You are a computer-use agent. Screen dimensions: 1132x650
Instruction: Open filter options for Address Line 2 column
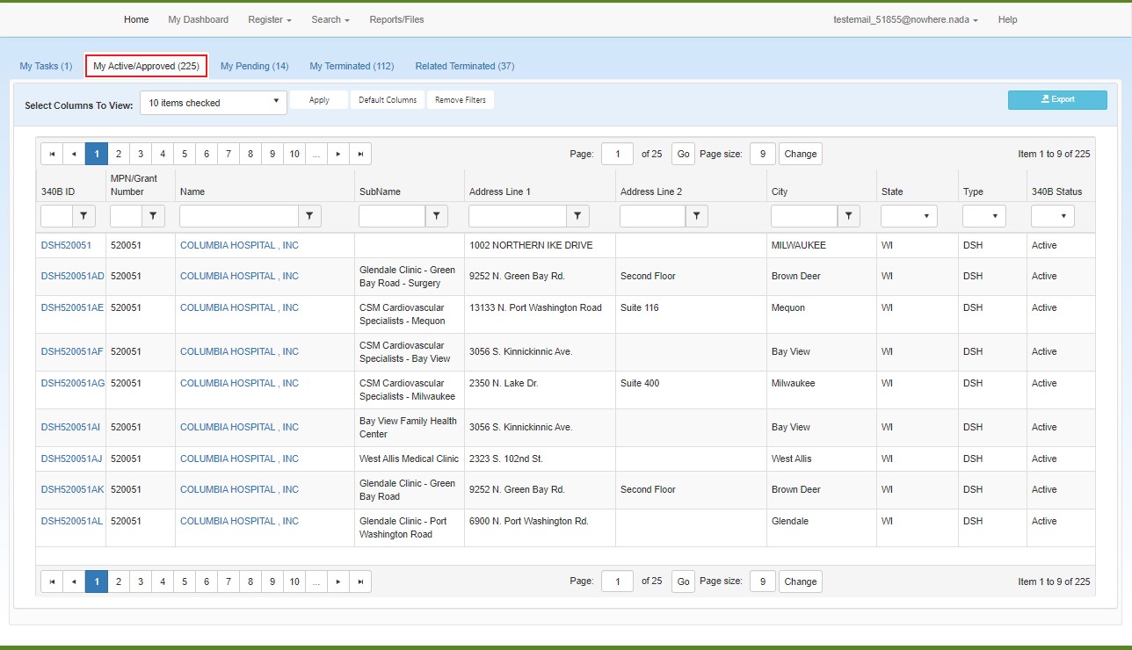pyautogui.click(x=697, y=216)
